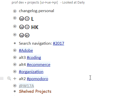118x96 pixels.
Task: Filter by the #ecommerce tag
Action: pyautogui.click(x=38, y=65)
